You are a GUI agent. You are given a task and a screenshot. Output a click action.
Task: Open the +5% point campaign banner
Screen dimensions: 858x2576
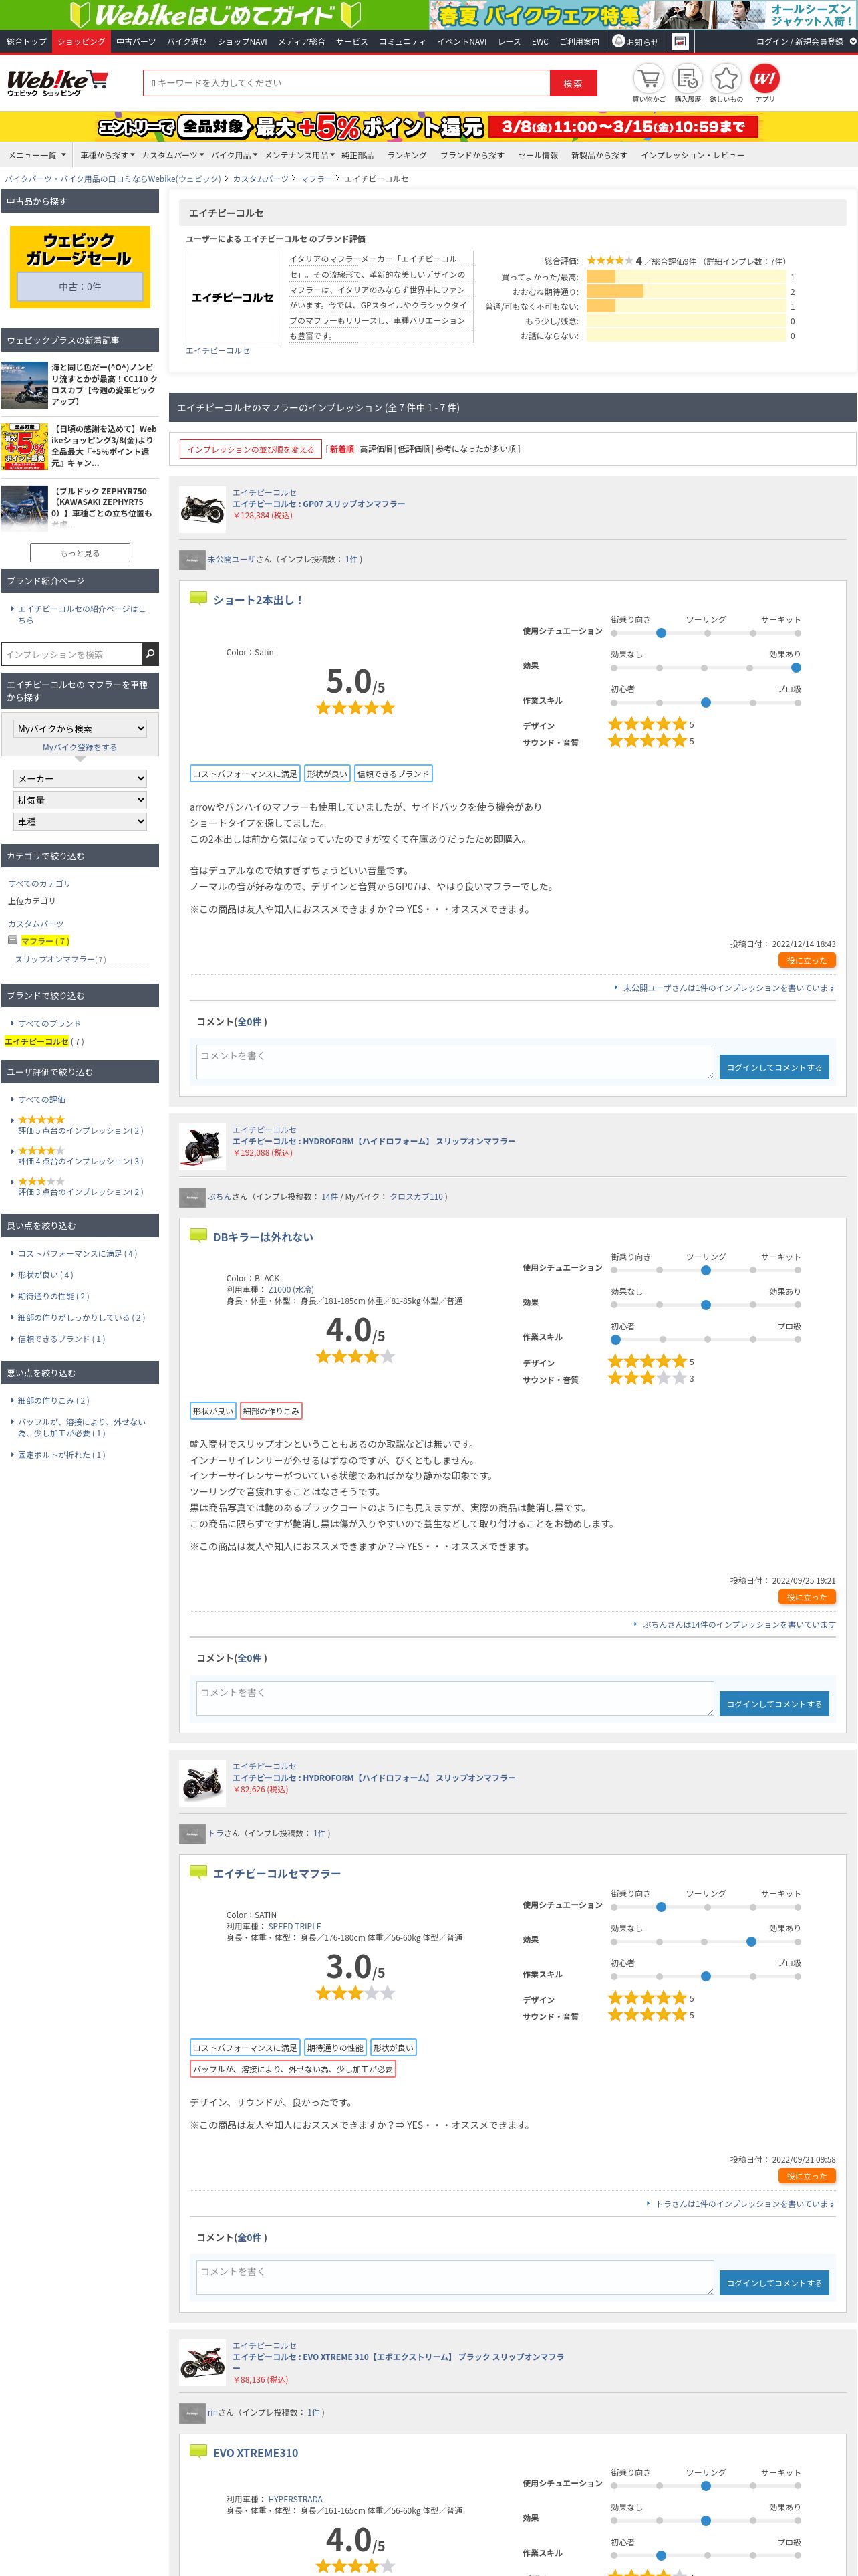pyautogui.click(x=428, y=126)
